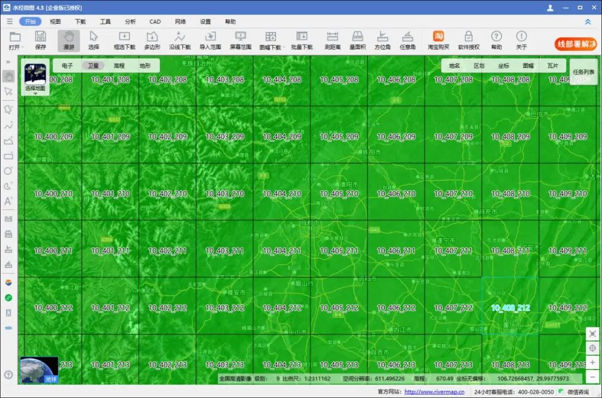Open the 下载 menu tab
Screen dimensions: 602x398
pyautogui.click(x=80, y=22)
